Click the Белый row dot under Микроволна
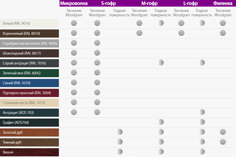Viewport: 236px width, 157px height. point(74,23)
